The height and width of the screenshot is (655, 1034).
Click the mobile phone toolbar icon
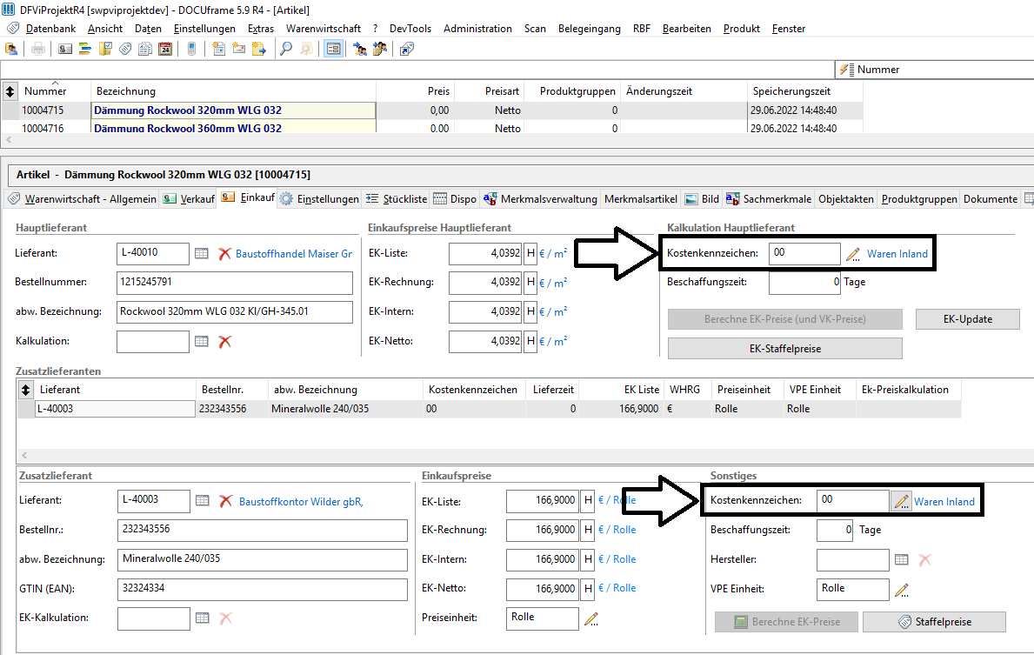coord(191,49)
